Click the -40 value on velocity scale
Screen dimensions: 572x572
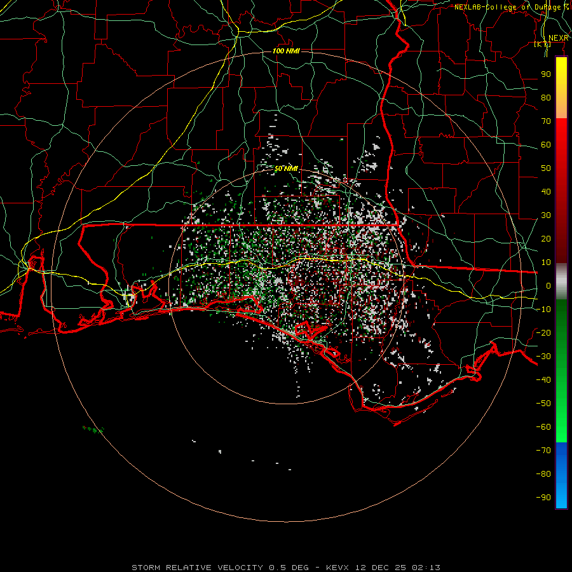pyautogui.click(x=543, y=380)
